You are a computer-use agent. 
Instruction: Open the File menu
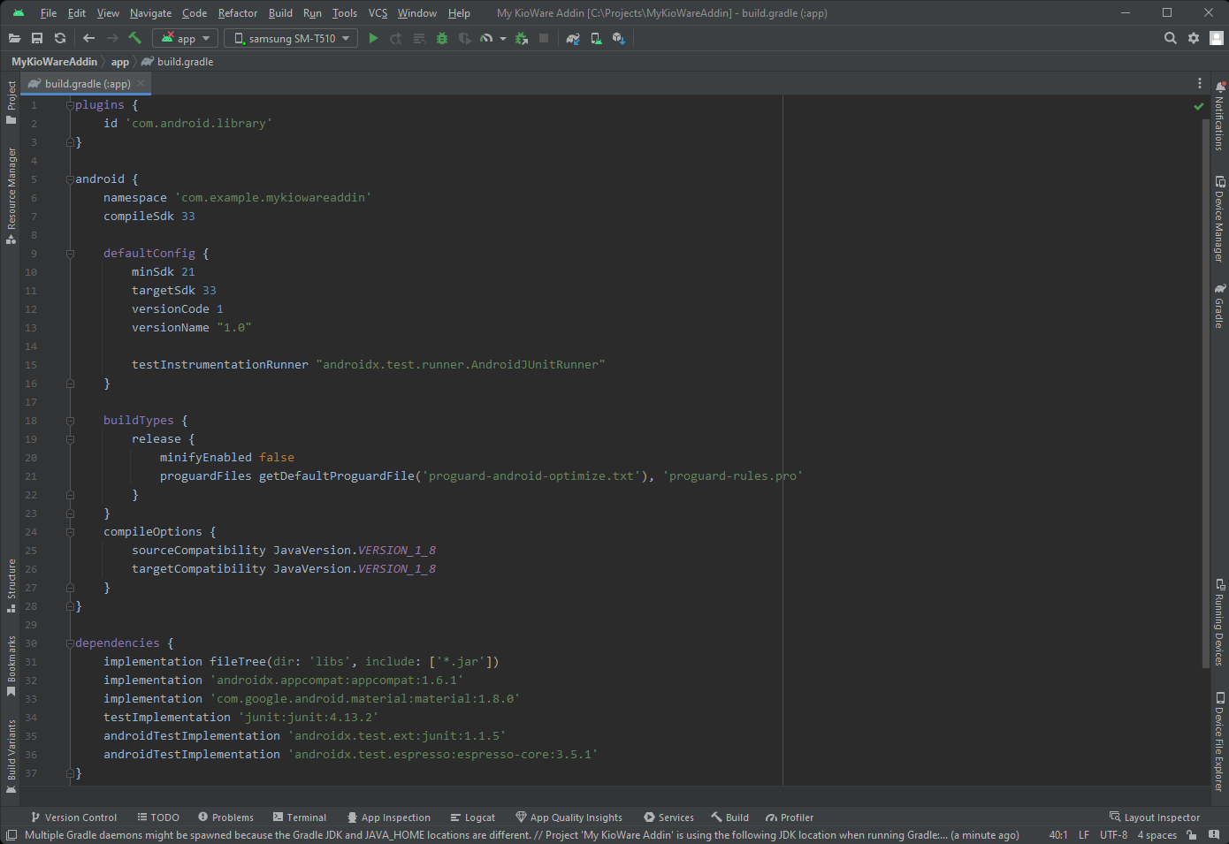tap(49, 13)
